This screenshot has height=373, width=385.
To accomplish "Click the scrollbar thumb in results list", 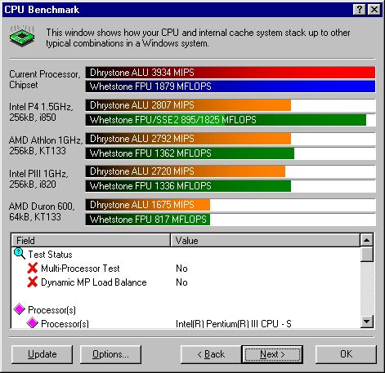I will tap(366, 254).
